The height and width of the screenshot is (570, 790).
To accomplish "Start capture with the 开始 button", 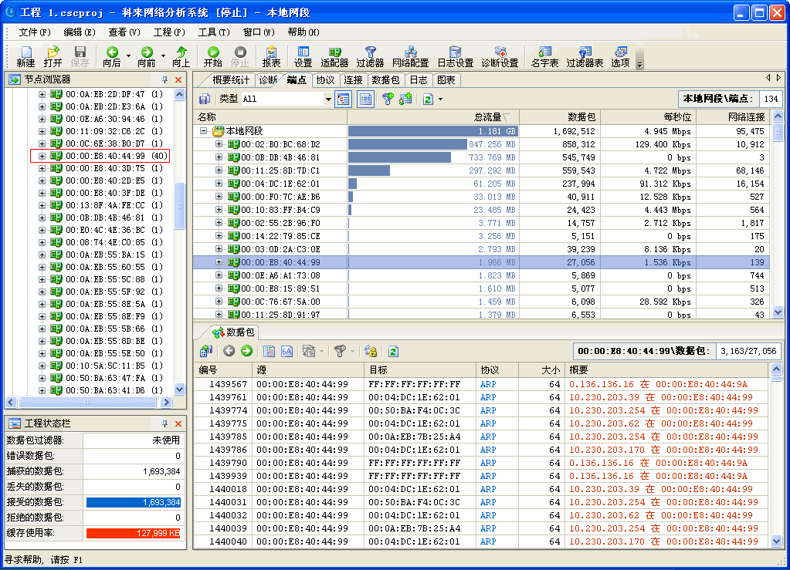I will click(x=213, y=56).
